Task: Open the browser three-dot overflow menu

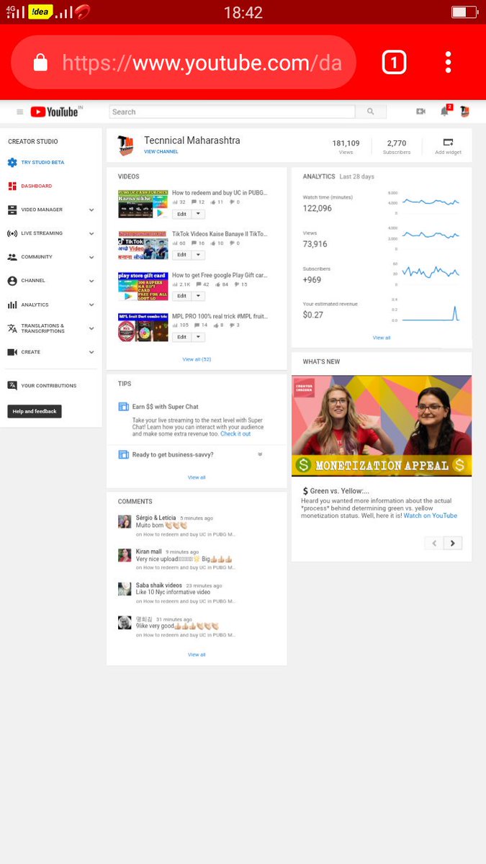Action: (448, 63)
